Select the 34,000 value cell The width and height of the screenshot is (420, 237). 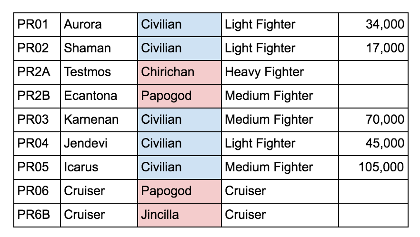click(x=373, y=24)
